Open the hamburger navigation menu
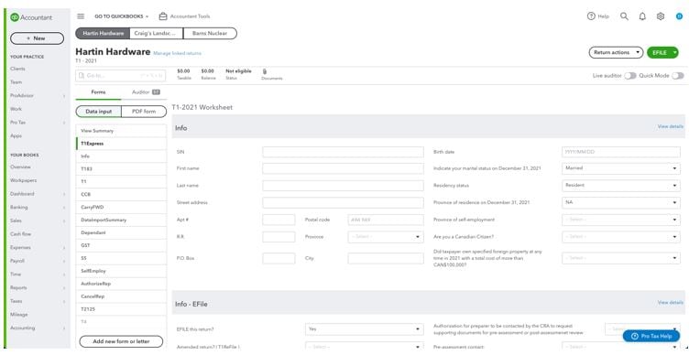The width and height of the screenshot is (689, 355). pyautogui.click(x=81, y=16)
